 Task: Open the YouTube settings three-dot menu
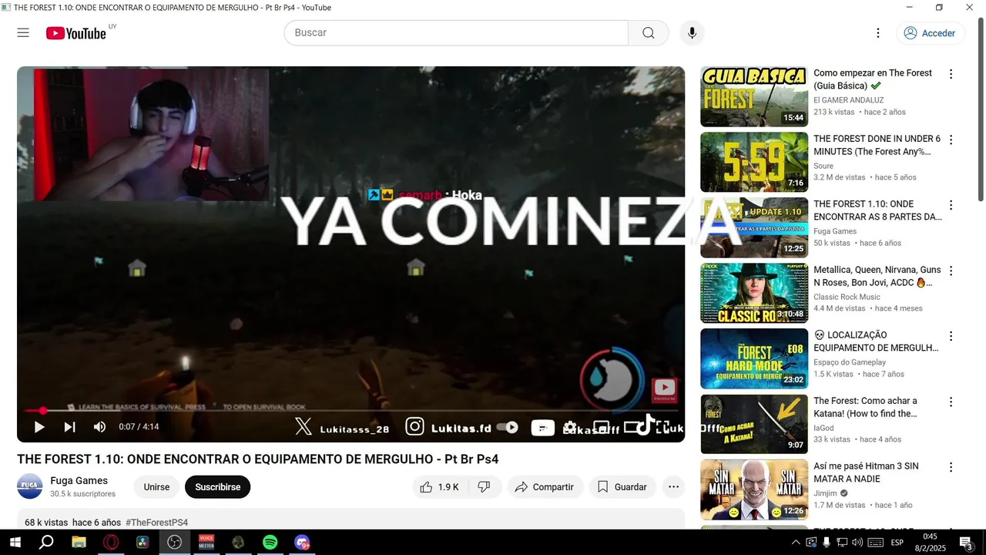tap(877, 33)
